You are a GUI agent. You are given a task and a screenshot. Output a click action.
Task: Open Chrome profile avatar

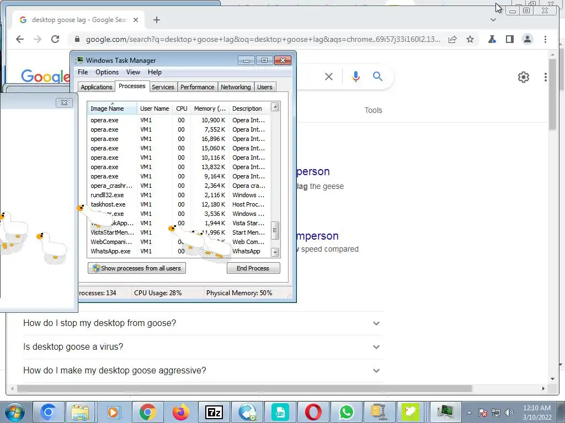point(527,39)
